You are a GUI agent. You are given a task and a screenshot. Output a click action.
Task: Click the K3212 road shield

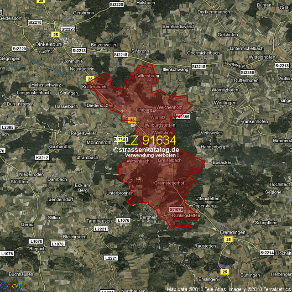[42, 157]
